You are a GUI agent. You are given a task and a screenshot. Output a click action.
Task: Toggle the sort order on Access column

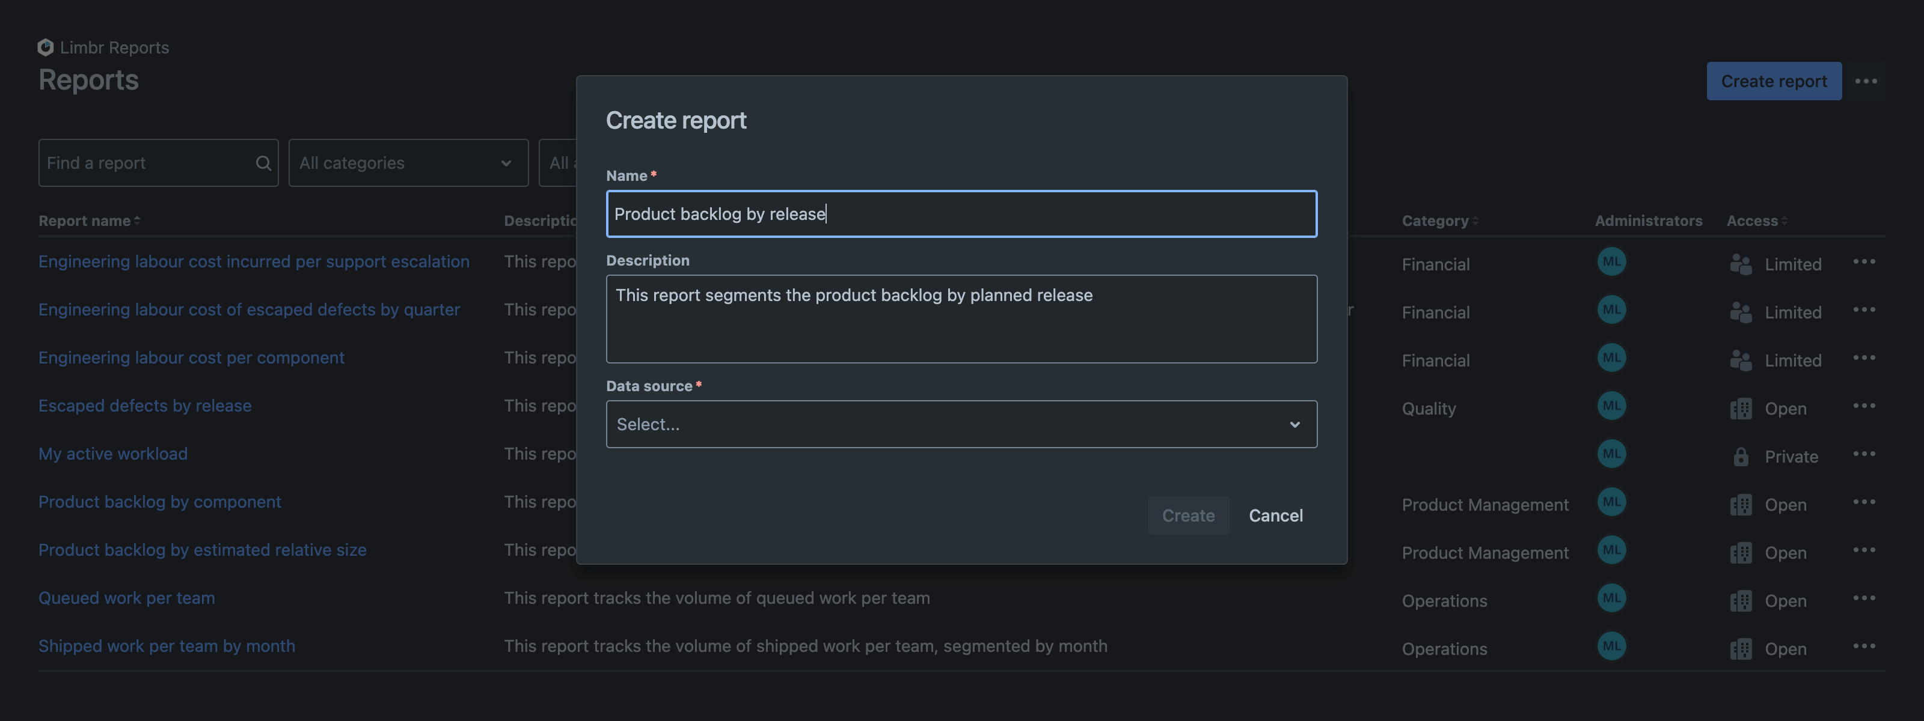[x=1785, y=220]
